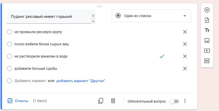The image size is (219, 111).
Task: Delete the question via trash icon
Action: click(x=113, y=101)
